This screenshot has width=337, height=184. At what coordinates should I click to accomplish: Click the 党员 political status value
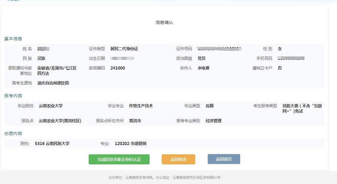point(201,58)
